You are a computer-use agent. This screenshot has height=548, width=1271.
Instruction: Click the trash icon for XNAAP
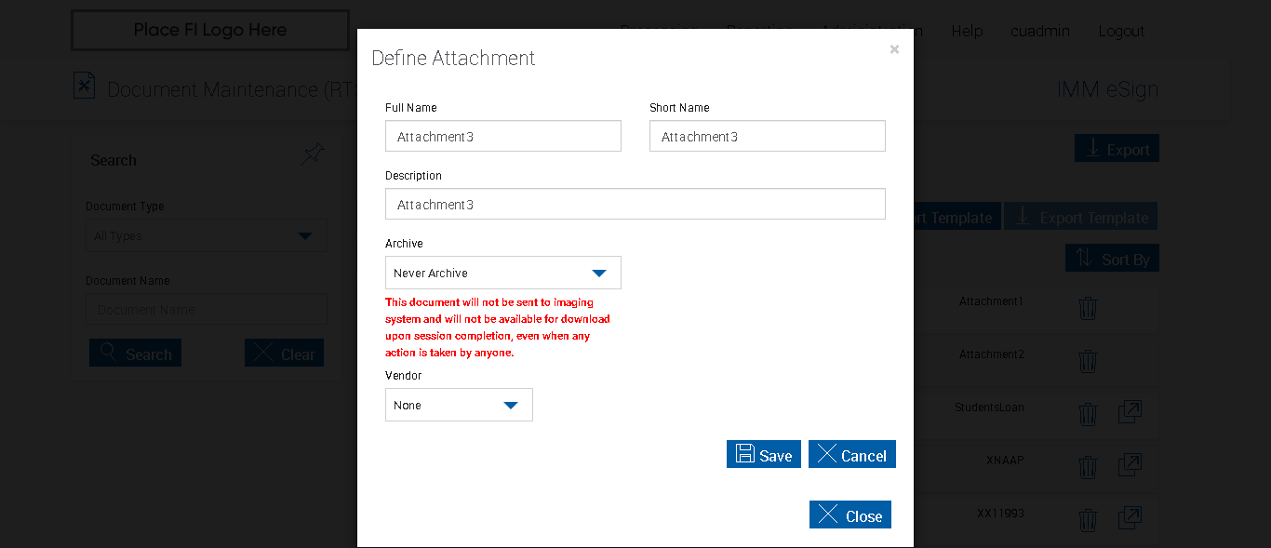click(x=1088, y=467)
